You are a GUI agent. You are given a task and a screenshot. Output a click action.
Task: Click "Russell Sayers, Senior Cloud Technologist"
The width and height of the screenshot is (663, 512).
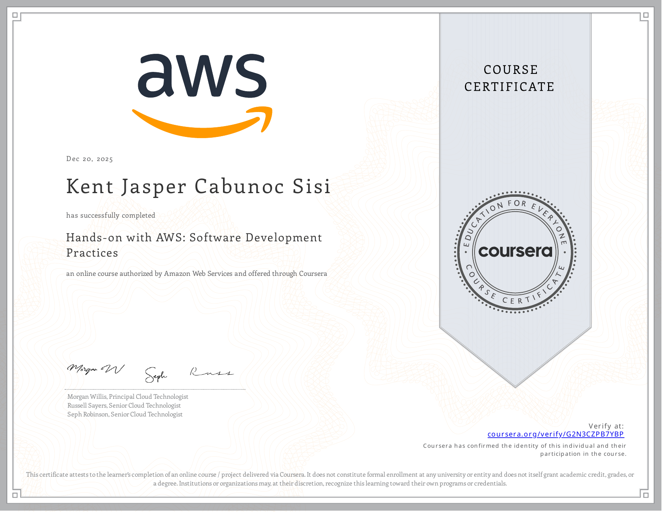click(x=124, y=406)
